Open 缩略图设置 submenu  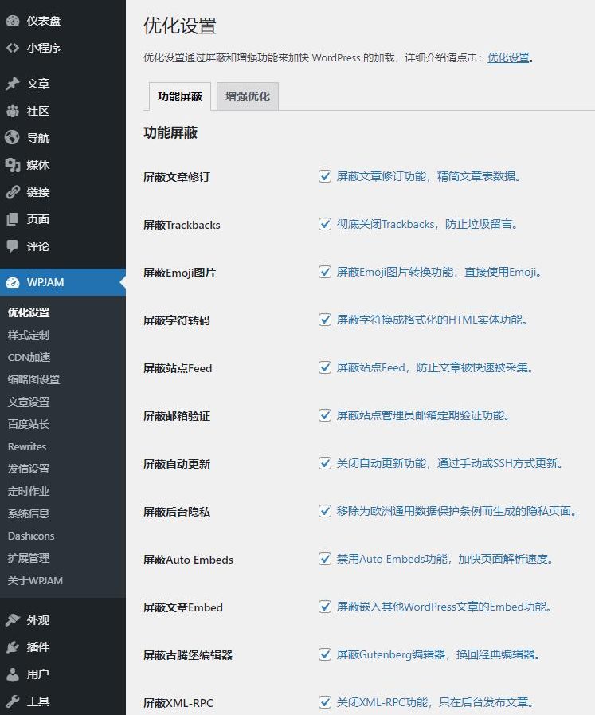[x=33, y=379]
